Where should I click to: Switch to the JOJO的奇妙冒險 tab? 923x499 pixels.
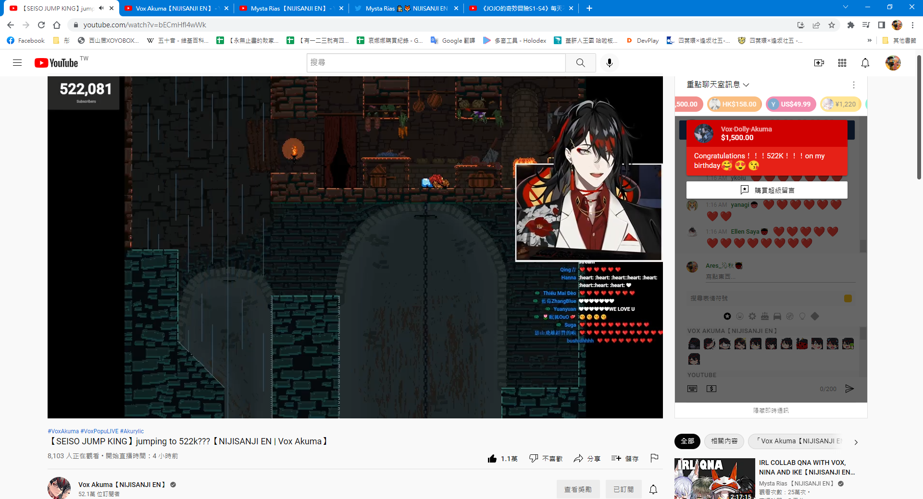click(x=522, y=8)
